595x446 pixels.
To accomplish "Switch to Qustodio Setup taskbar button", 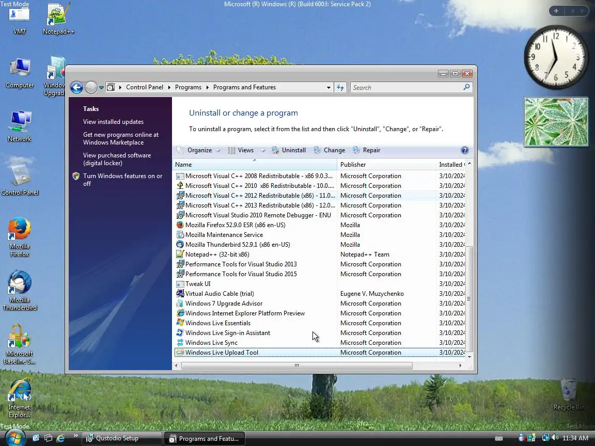I will (121, 438).
